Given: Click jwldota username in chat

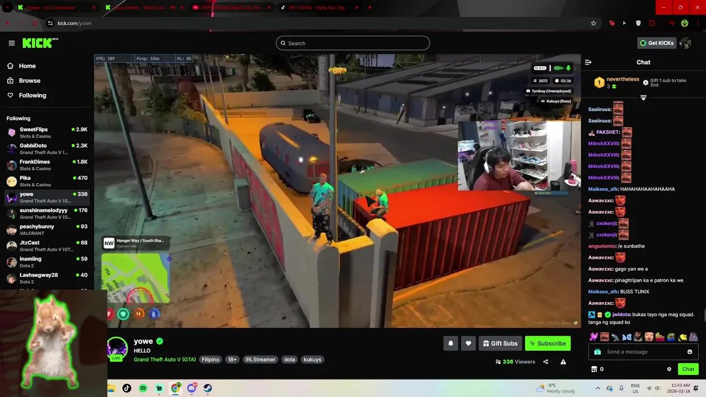Looking at the screenshot, I should pyautogui.click(x=622, y=314).
